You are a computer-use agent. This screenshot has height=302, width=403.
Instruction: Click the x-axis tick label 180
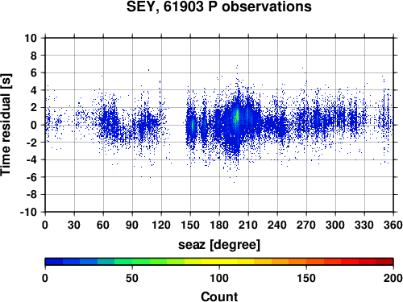coord(219,225)
